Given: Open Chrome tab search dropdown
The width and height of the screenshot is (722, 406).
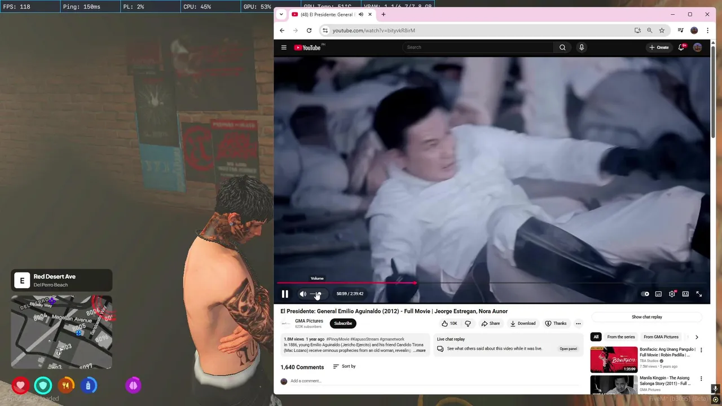Looking at the screenshot, I should point(281,14).
